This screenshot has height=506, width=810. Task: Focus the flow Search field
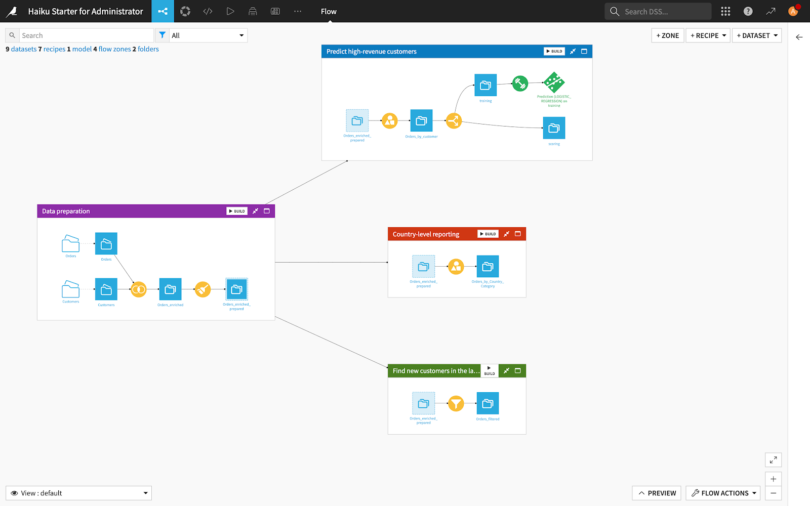(x=86, y=35)
